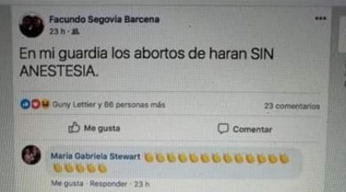Image resolution: width=346 pixels, height=192 pixels.
Task: Click the Comentar speech bubble icon
Action: (223, 129)
